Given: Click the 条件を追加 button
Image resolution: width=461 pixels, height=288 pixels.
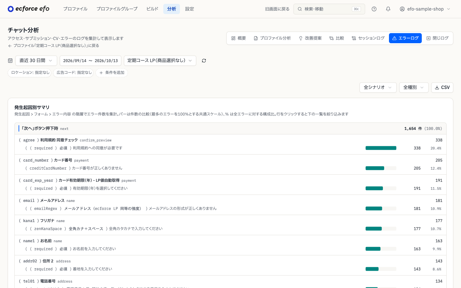Looking at the screenshot, I should coord(112,73).
